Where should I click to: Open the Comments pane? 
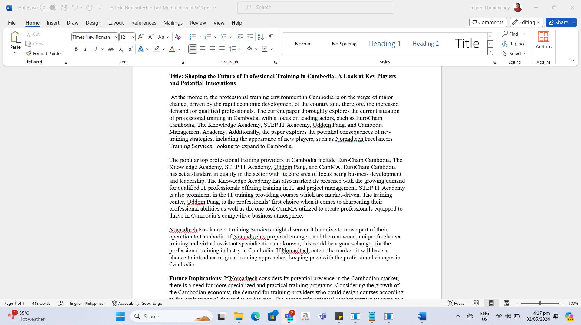point(488,22)
